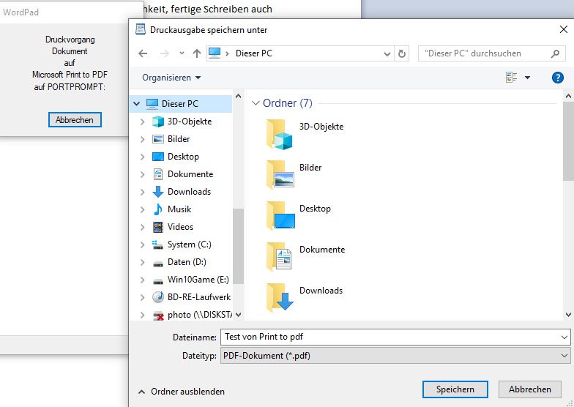Viewport: 574px width, 407px height.
Task: Click Ordner ausblenden to hide folders
Action: [x=182, y=392]
